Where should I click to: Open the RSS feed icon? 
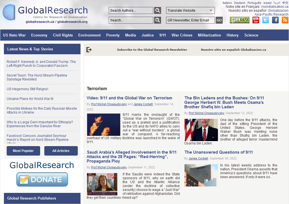285,20
